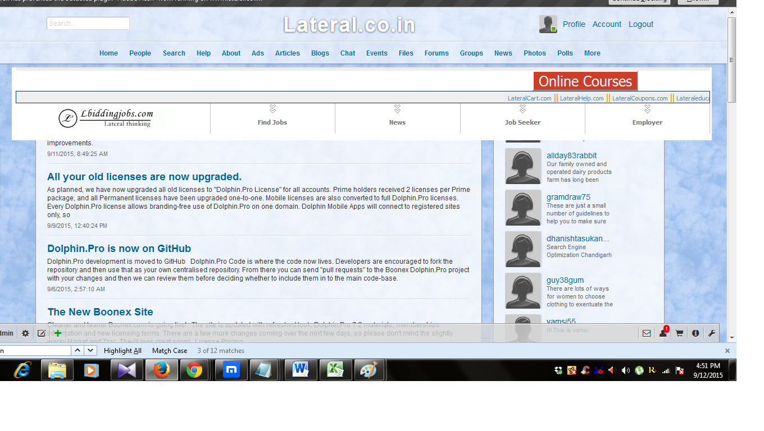Click the uTorrent tray icon
This screenshot has width=764, height=431.
tap(639, 370)
